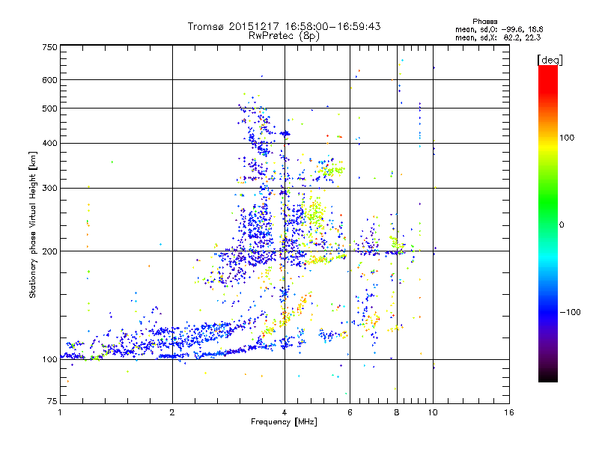Image resolution: width=599 pixels, height=449 pixels.
Task: Click the x-axis tick label '4'
Action: point(285,412)
